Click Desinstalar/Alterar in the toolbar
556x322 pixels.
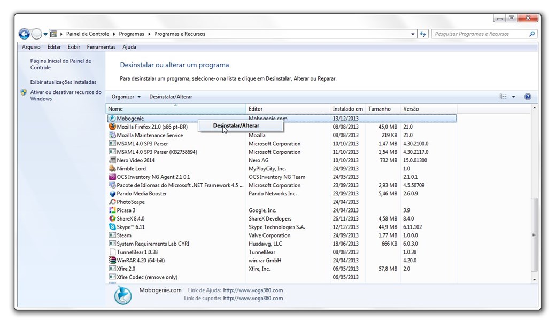pos(171,97)
